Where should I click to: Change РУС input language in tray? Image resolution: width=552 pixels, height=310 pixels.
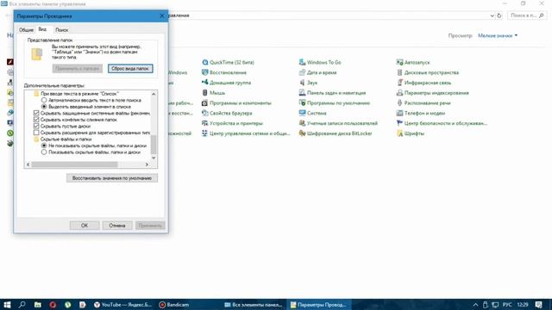click(x=507, y=305)
